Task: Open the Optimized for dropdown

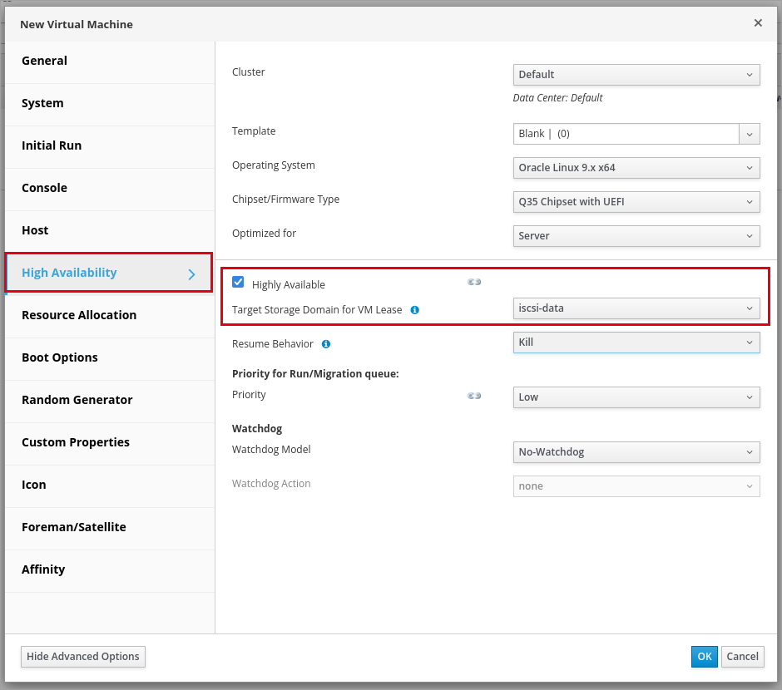Action: 636,236
